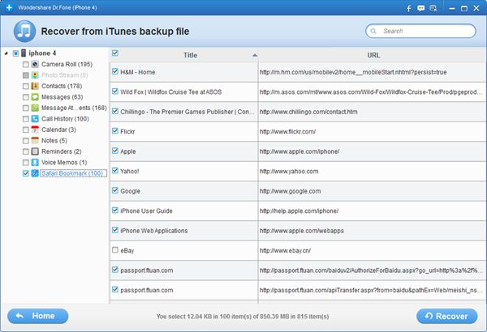Click the Dr.Fone plus logo icon
This screenshot has width=487, height=332.
point(9,7)
